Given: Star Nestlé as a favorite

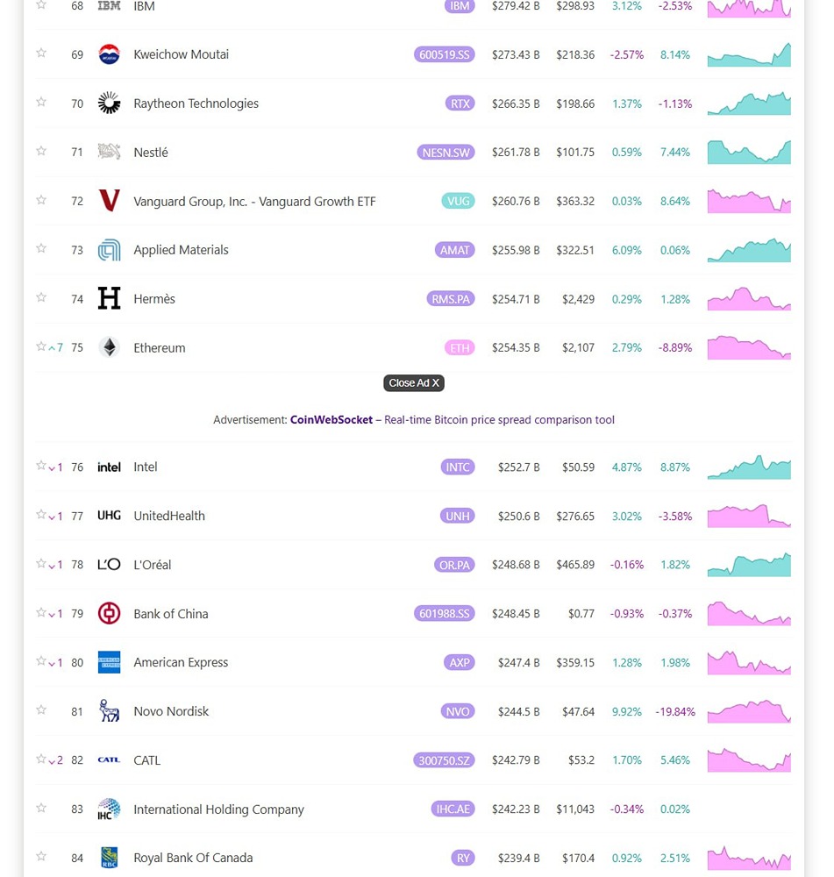Looking at the screenshot, I should coord(41,152).
